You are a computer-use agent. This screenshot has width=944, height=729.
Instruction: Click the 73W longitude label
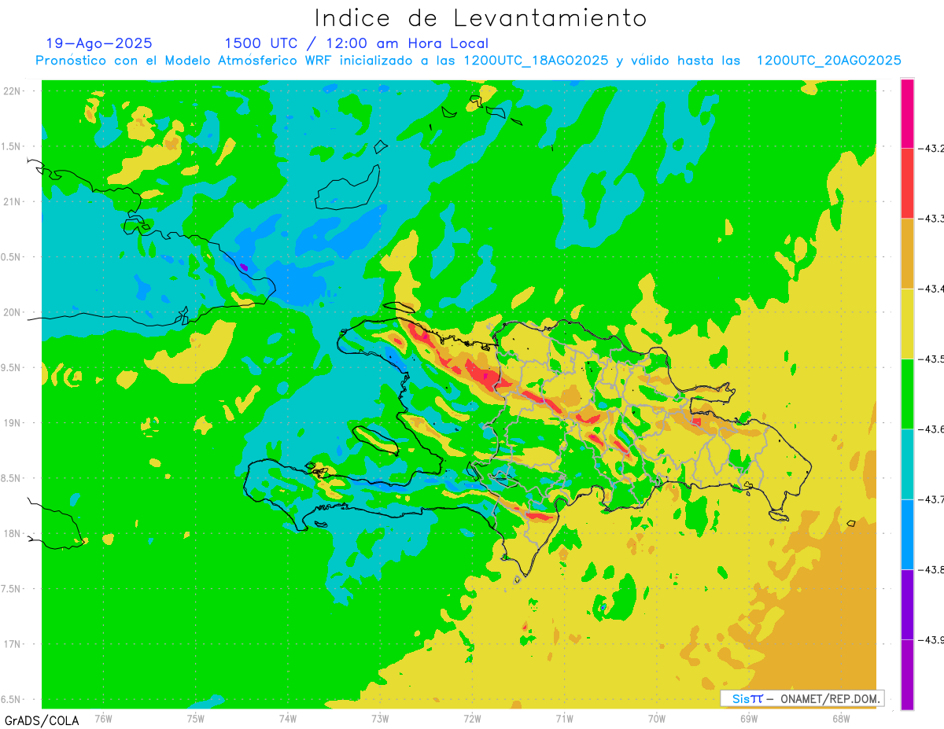point(380,719)
